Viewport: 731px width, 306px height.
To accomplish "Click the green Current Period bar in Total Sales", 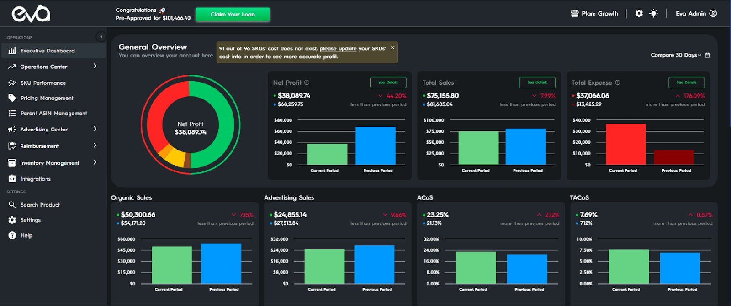I will point(478,148).
